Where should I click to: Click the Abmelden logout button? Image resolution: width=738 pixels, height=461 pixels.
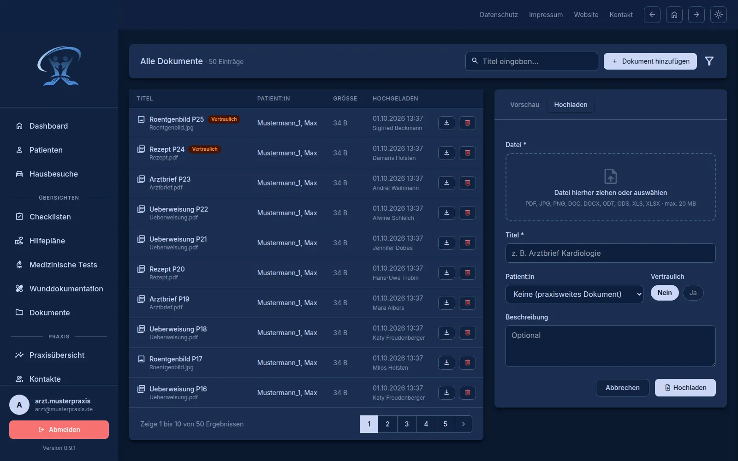pyautogui.click(x=59, y=430)
